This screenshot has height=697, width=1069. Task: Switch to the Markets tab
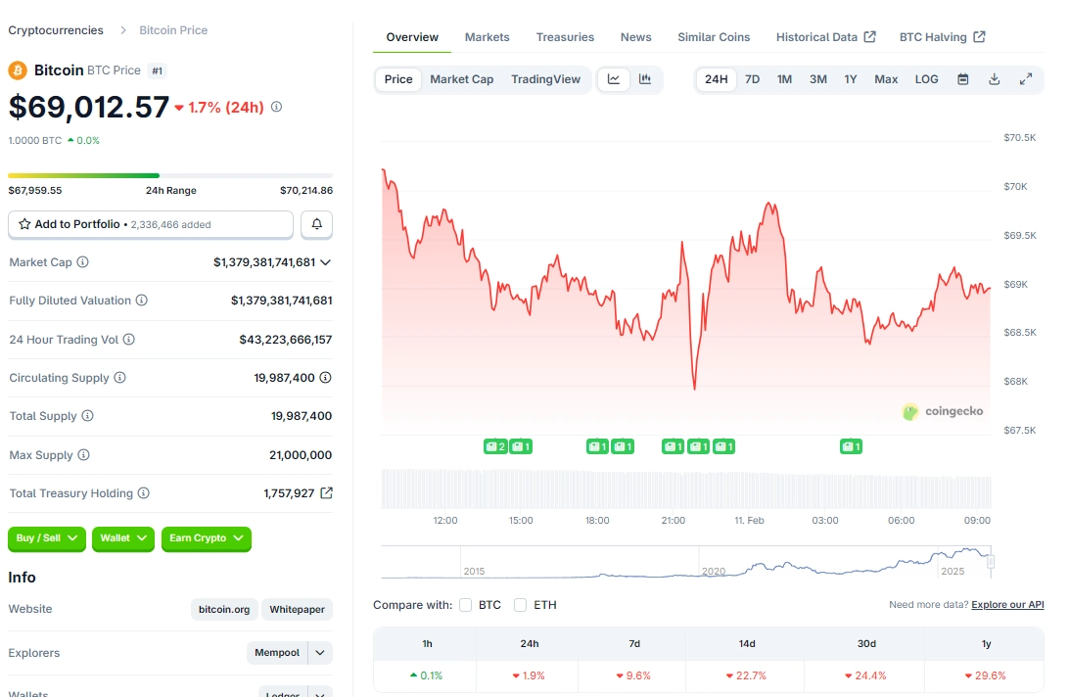point(487,36)
